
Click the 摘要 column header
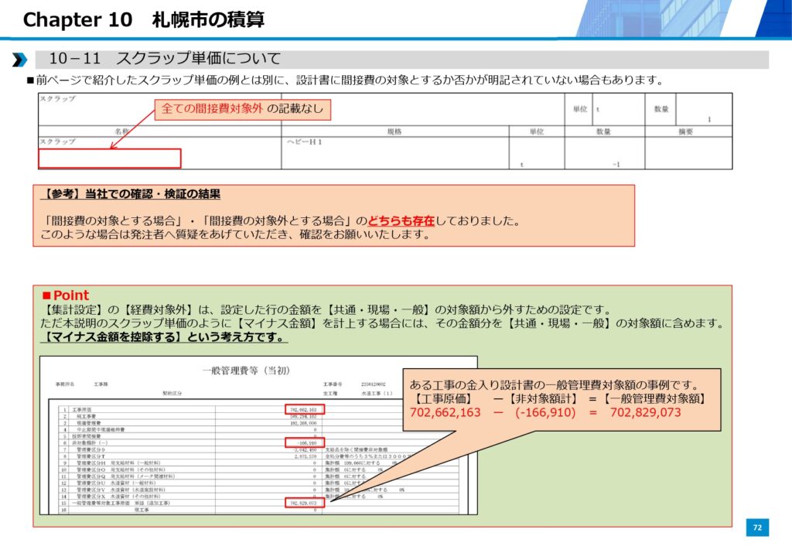686,131
